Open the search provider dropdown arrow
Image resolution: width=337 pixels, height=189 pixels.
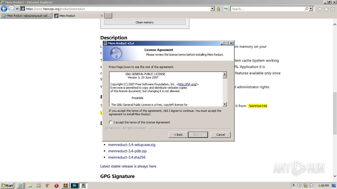click(x=311, y=9)
